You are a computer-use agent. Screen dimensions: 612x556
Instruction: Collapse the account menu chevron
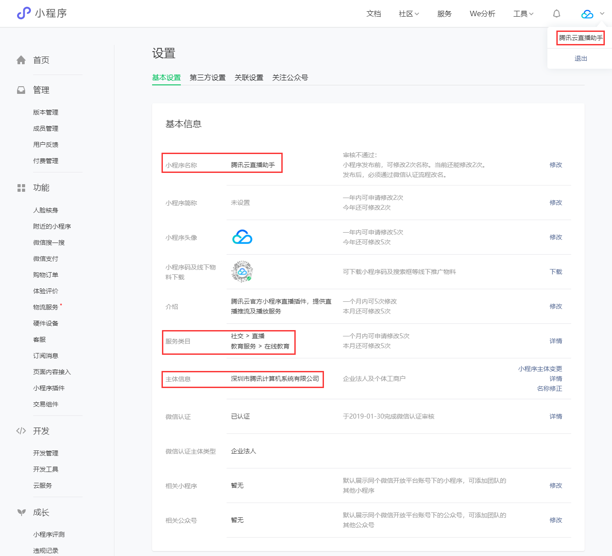[602, 14]
